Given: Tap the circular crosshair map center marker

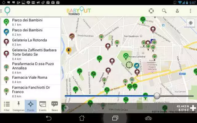Looking at the screenshot, I should point(129,65).
